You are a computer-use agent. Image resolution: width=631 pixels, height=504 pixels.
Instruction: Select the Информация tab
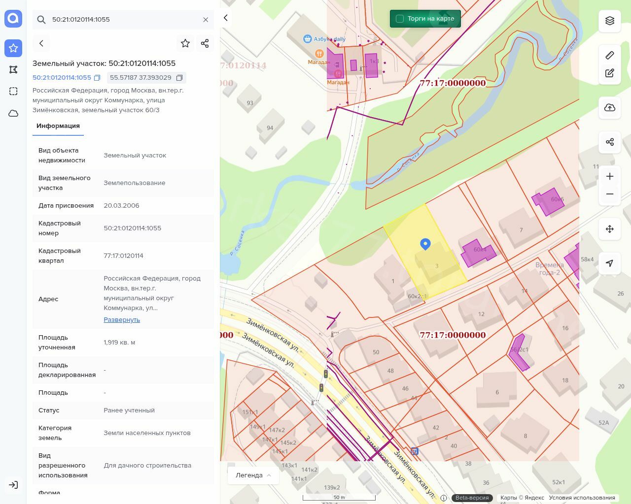(x=58, y=126)
